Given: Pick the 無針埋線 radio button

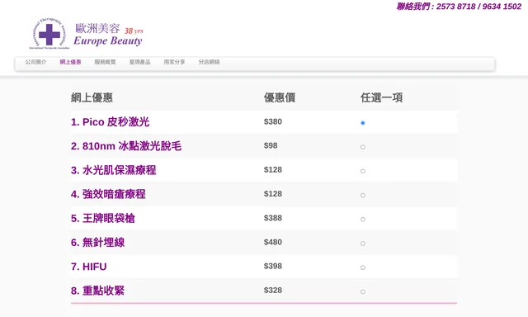Looking at the screenshot, I should coord(363,244).
